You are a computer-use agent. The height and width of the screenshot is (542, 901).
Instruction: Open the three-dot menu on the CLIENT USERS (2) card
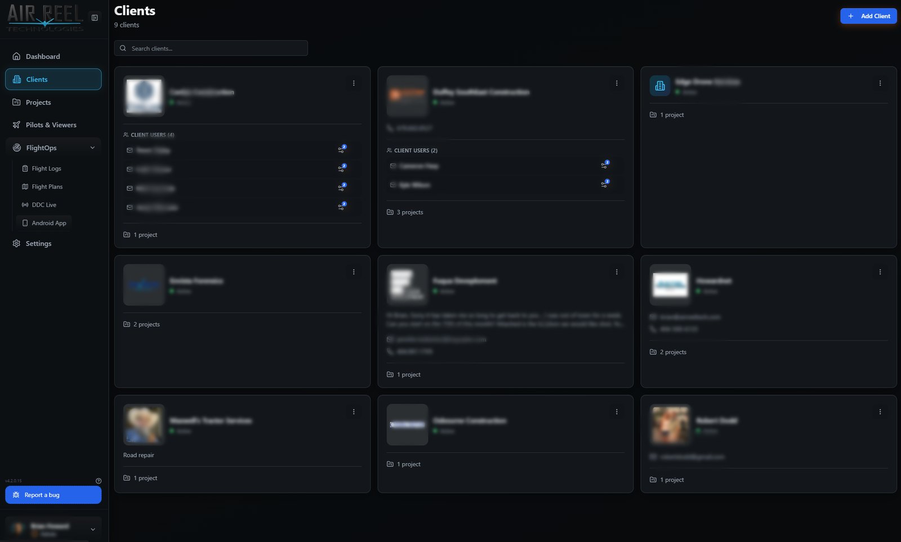pos(617,83)
